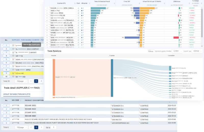This screenshot has width=204, height=132.
Task: Click chart share icon for EAGLEB row
Action: click(x=78, y=8)
